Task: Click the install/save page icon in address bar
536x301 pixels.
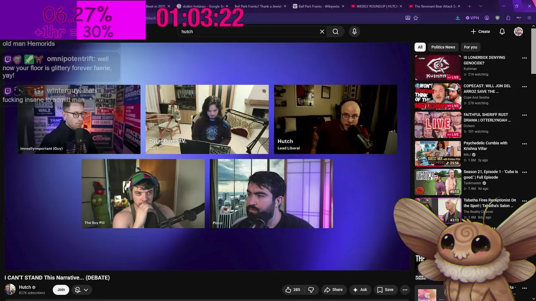Action: point(407,18)
